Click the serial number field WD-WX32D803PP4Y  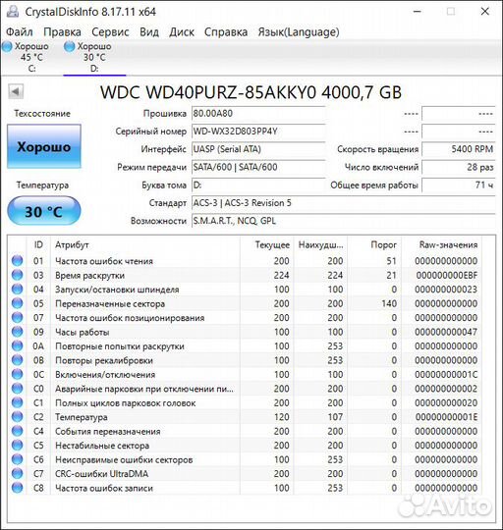coord(258,132)
